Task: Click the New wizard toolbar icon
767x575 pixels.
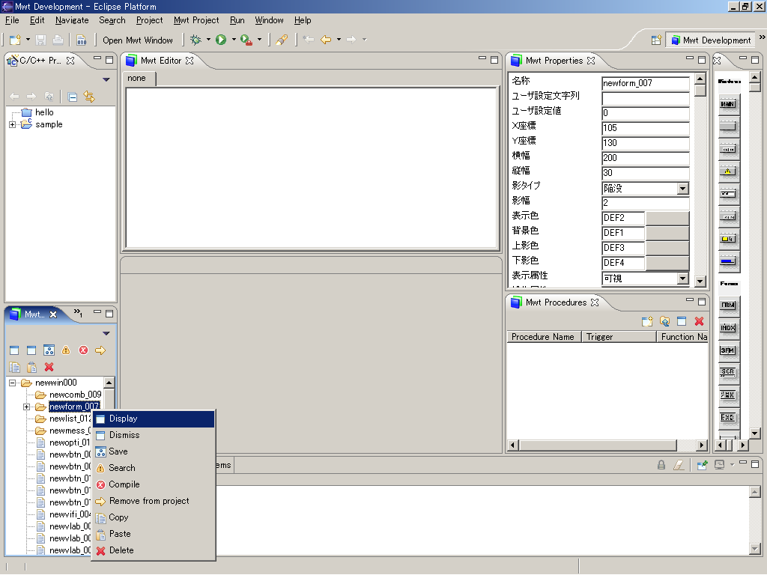Action: click(x=15, y=40)
